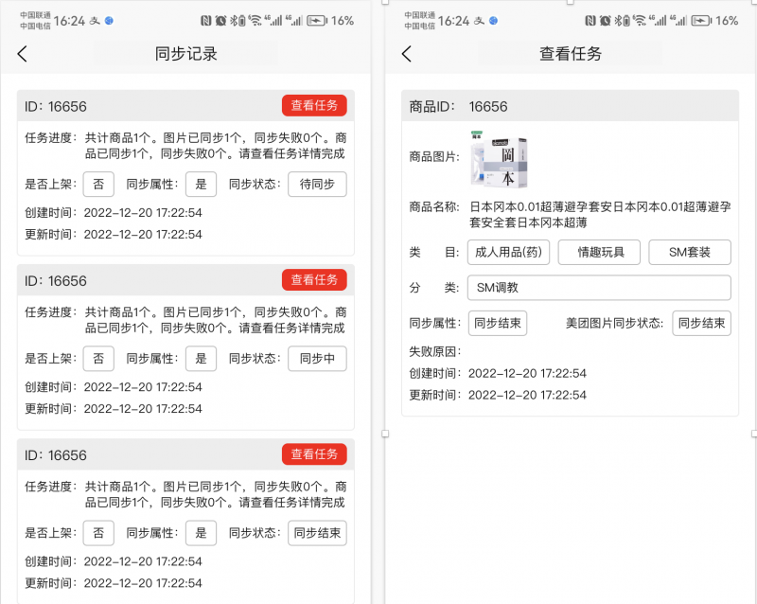Tap Wi-Fi icon in 同步记录 screen status bar

pos(255,21)
